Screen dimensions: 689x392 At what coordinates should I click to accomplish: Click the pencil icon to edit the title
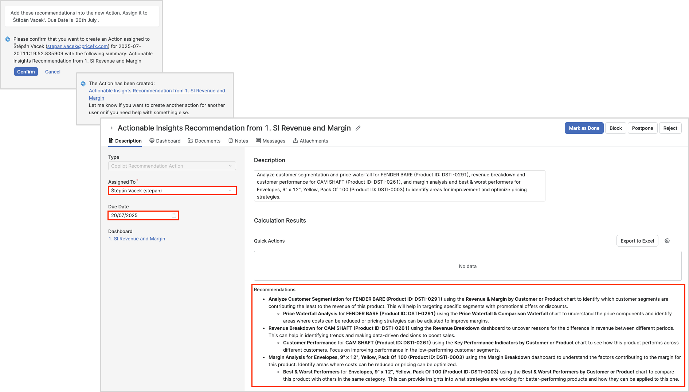pos(358,128)
